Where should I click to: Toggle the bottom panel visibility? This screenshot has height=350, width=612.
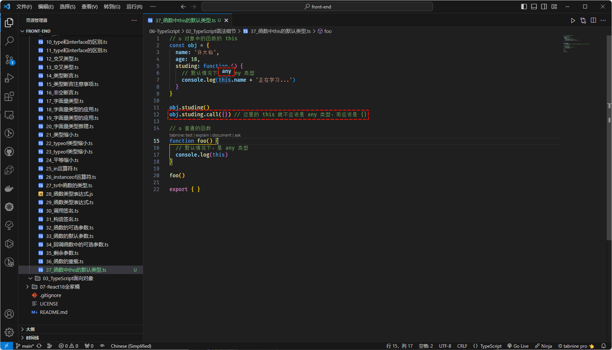pos(534,7)
